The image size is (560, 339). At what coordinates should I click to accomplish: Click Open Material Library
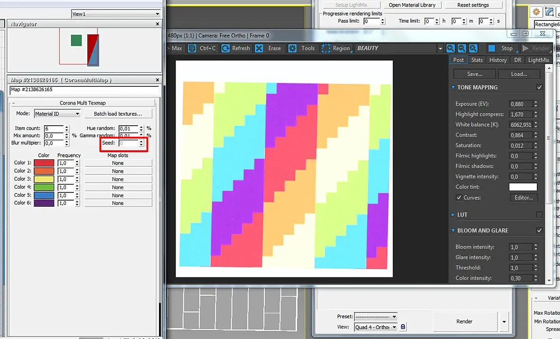pos(412,5)
